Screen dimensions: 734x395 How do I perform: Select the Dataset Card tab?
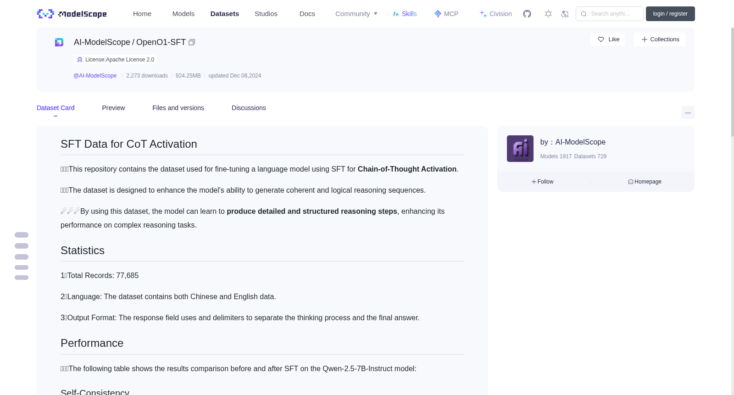click(x=56, y=108)
